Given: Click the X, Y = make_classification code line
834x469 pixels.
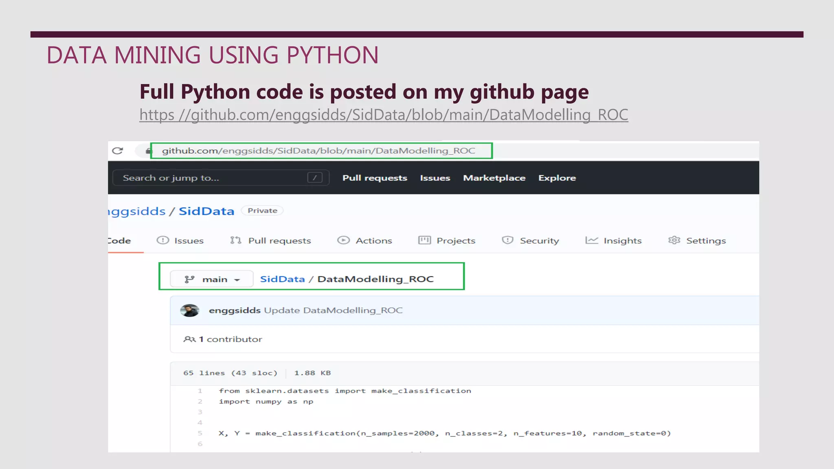Looking at the screenshot, I should click(x=445, y=433).
